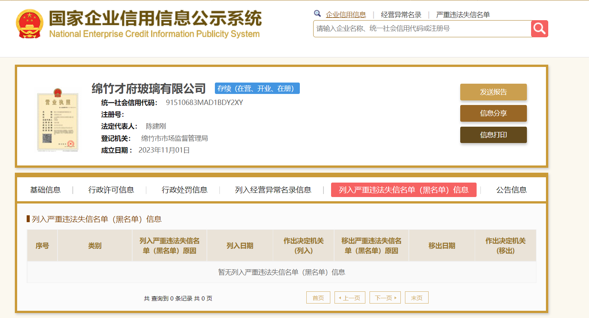Image resolution: width=589 pixels, height=318 pixels.
Task: Go to 末页 last page
Action: point(417,297)
